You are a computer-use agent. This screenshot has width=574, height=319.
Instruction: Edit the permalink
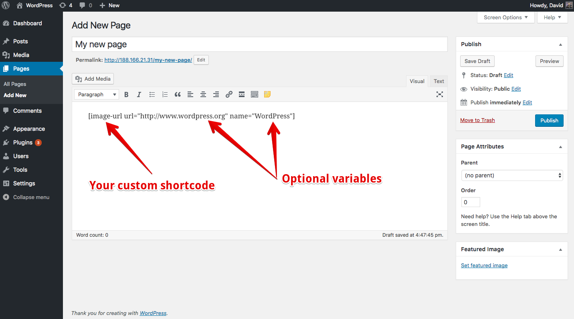pyautogui.click(x=201, y=60)
